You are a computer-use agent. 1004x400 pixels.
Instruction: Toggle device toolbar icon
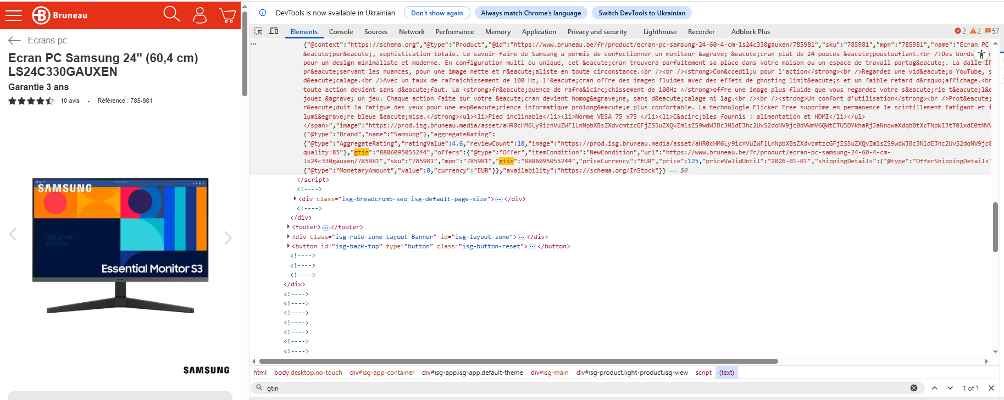pyautogui.click(x=274, y=31)
